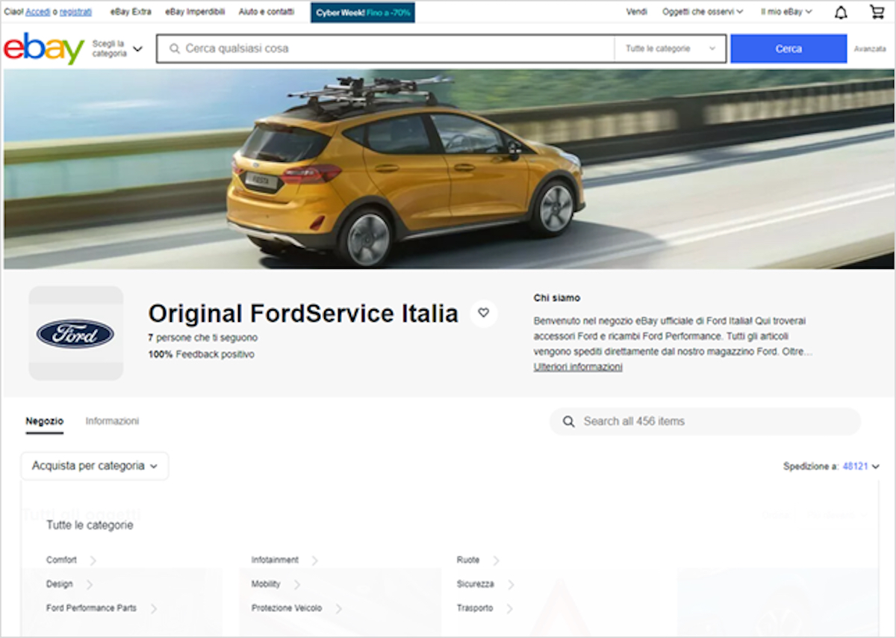Click the Ford Fiesta banner image

tap(448, 169)
